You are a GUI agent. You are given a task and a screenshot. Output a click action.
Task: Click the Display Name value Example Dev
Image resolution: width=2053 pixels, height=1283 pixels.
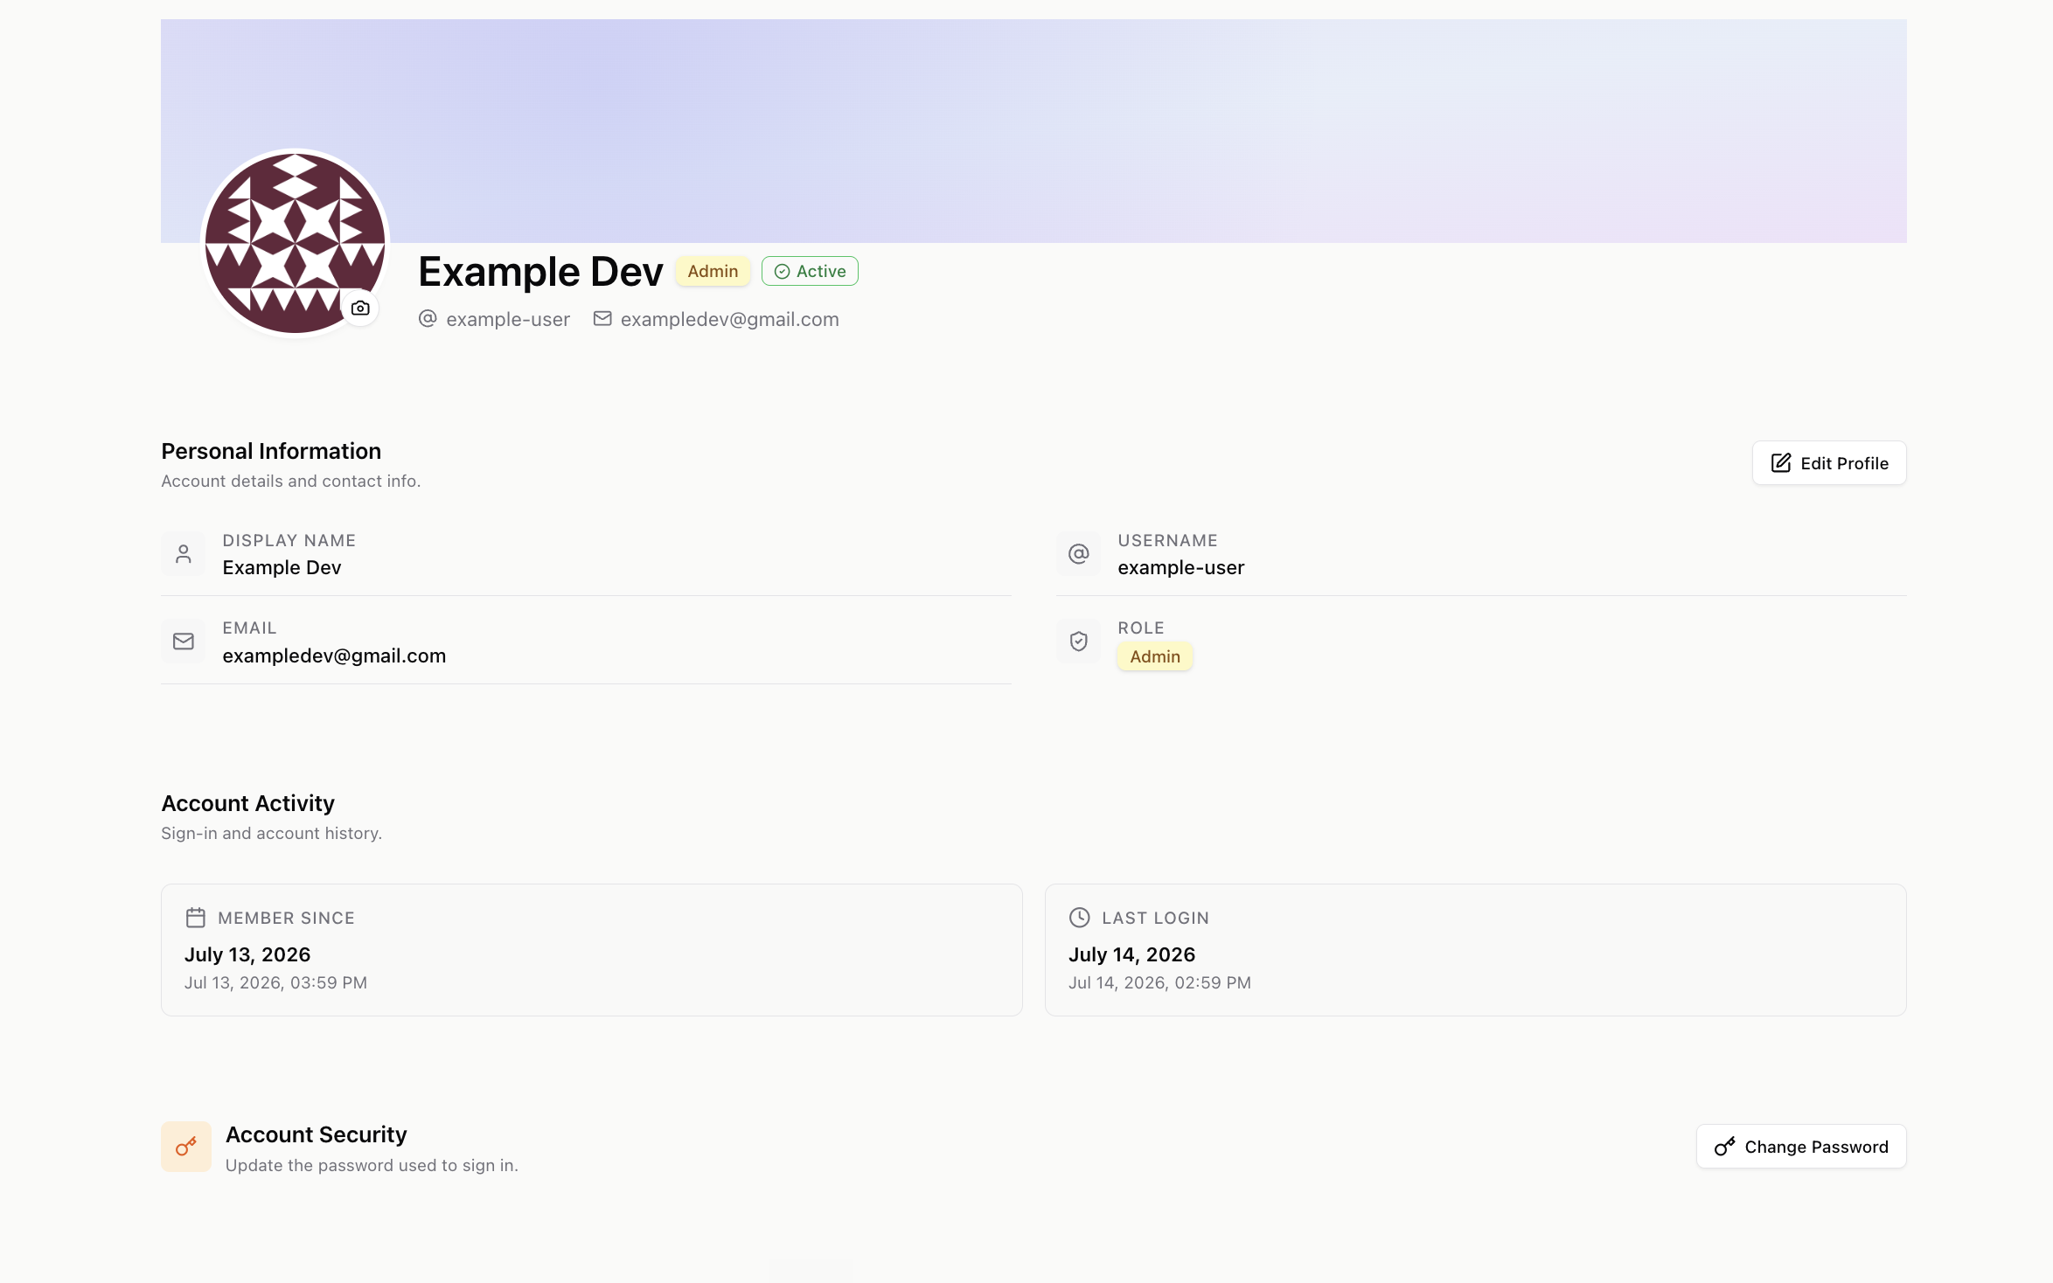click(282, 568)
